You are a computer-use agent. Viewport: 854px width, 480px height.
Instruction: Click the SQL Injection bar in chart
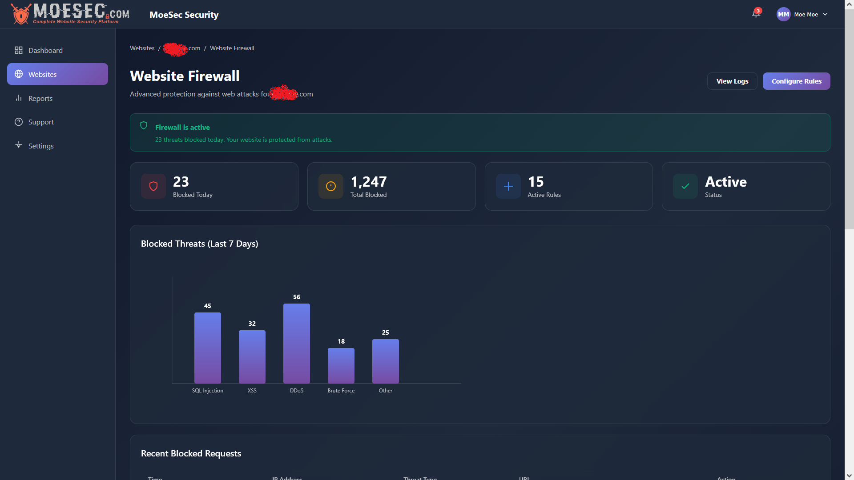pos(208,348)
